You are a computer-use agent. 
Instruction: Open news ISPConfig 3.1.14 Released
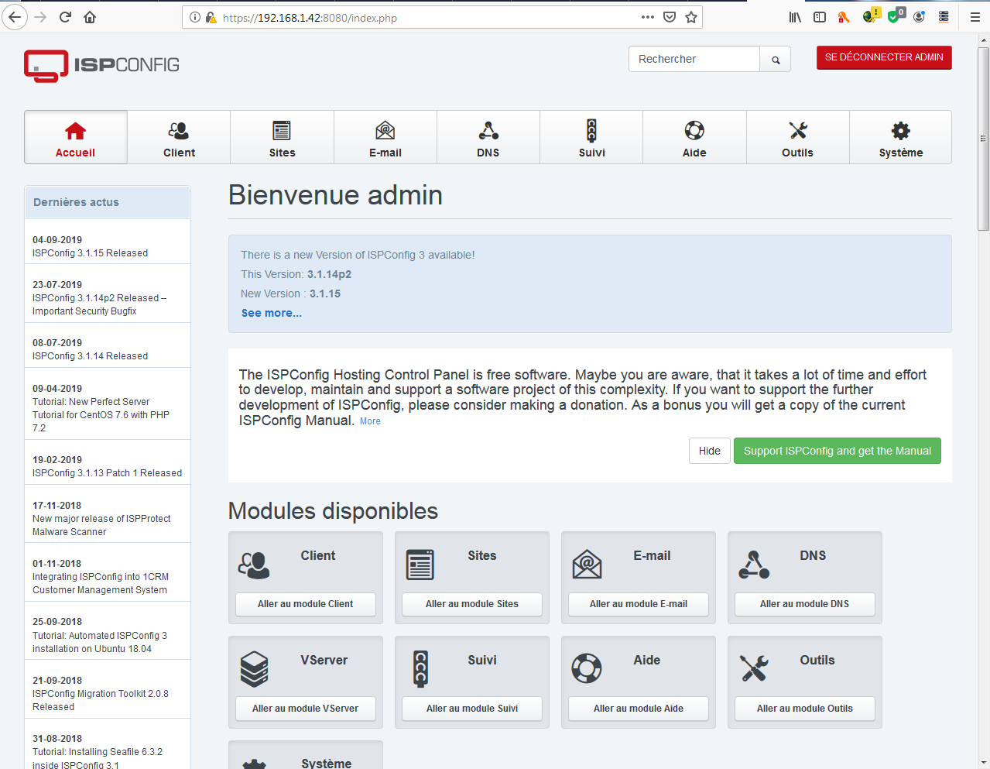90,356
